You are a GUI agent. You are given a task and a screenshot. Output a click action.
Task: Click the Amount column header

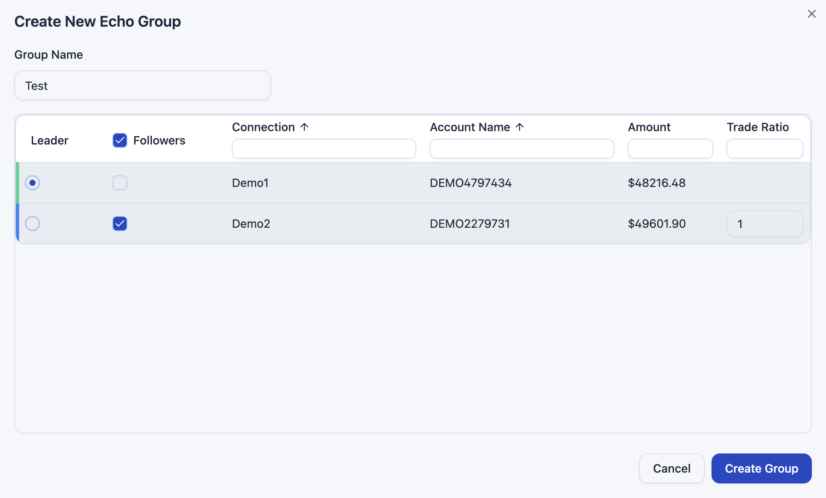point(649,127)
